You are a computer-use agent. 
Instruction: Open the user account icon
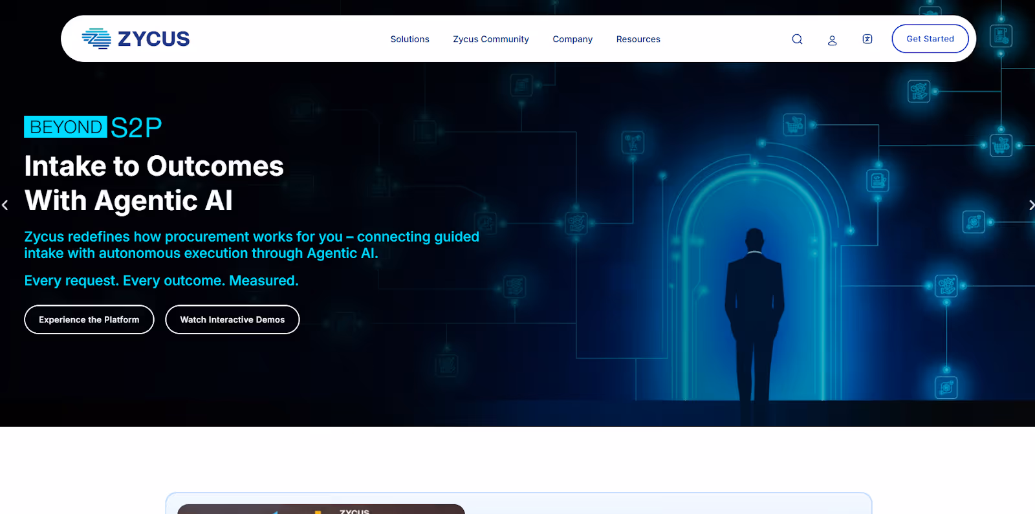[833, 40]
